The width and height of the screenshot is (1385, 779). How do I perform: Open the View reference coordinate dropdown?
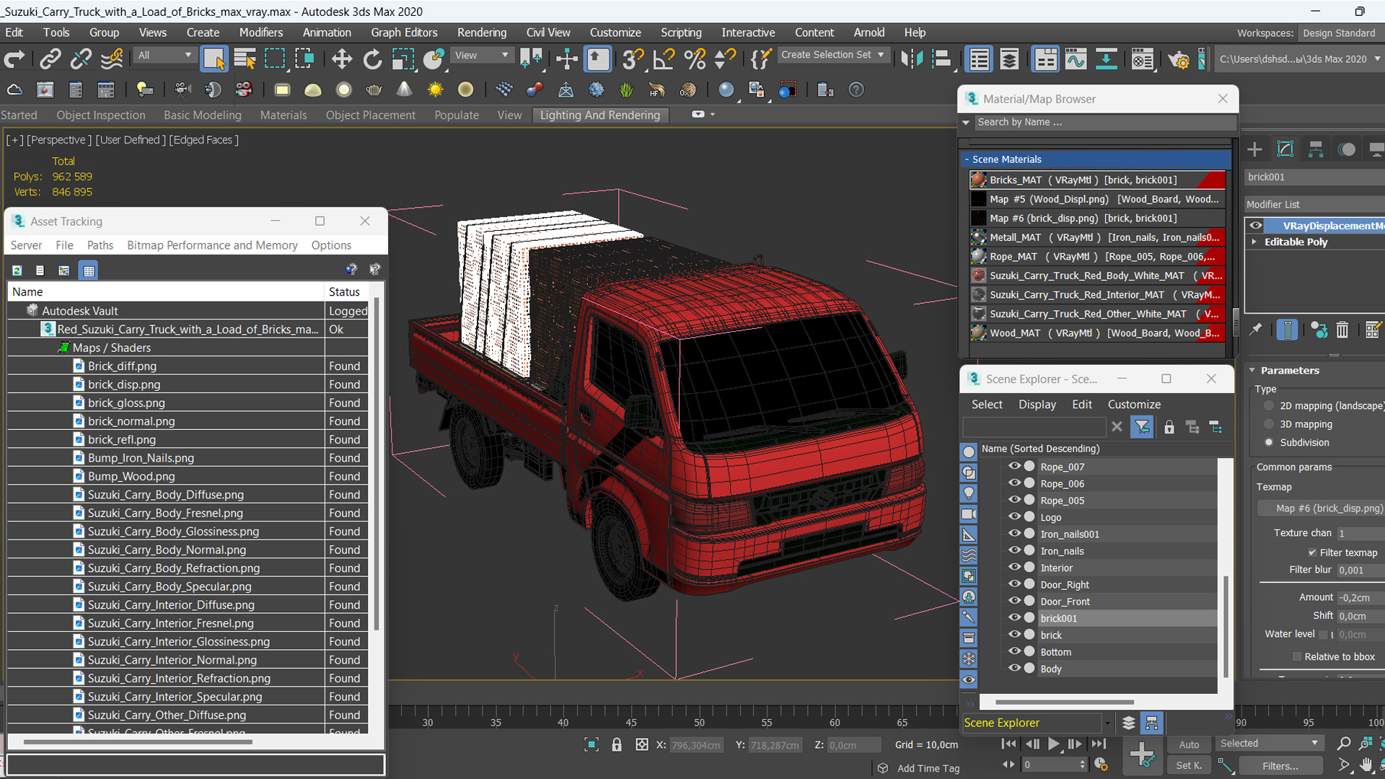(x=481, y=56)
